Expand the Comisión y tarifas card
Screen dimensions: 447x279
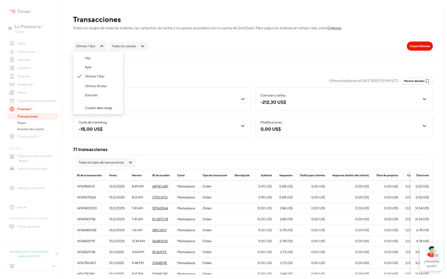[x=424, y=99]
